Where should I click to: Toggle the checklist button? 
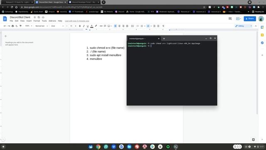coord(138,26)
